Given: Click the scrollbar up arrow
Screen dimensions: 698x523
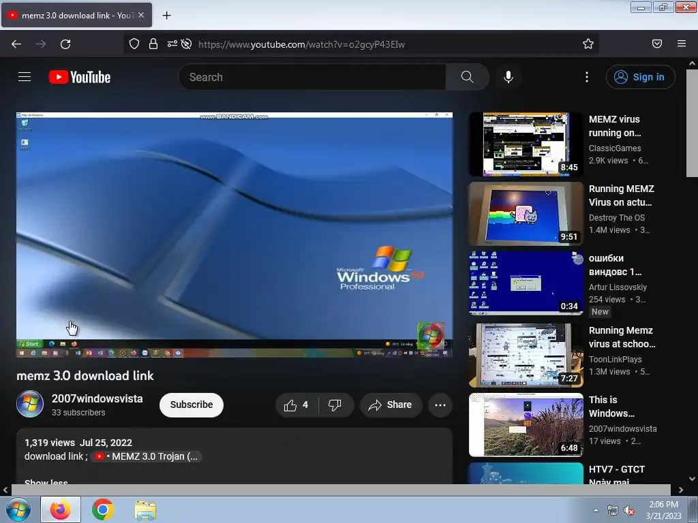Looking at the screenshot, I should [x=692, y=63].
